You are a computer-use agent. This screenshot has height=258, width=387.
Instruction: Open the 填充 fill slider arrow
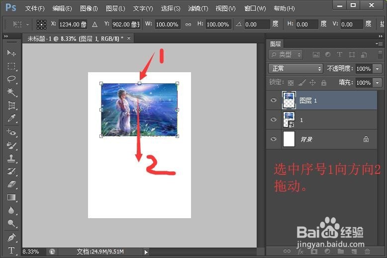point(378,83)
